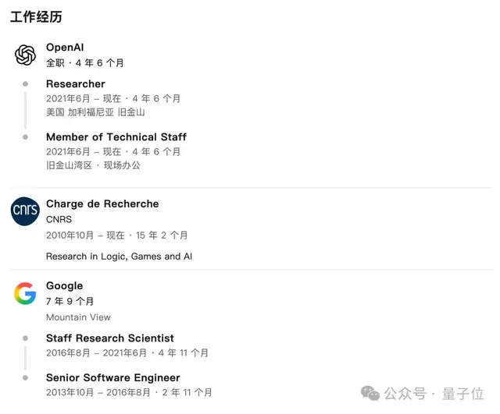Click the Researcher job title
This screenshot has height=414, width=500.
click(75, 84)
